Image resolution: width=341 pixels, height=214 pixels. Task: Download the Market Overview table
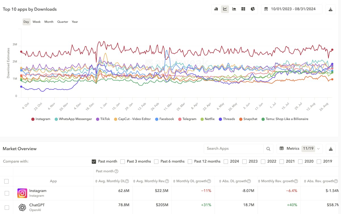330,149
